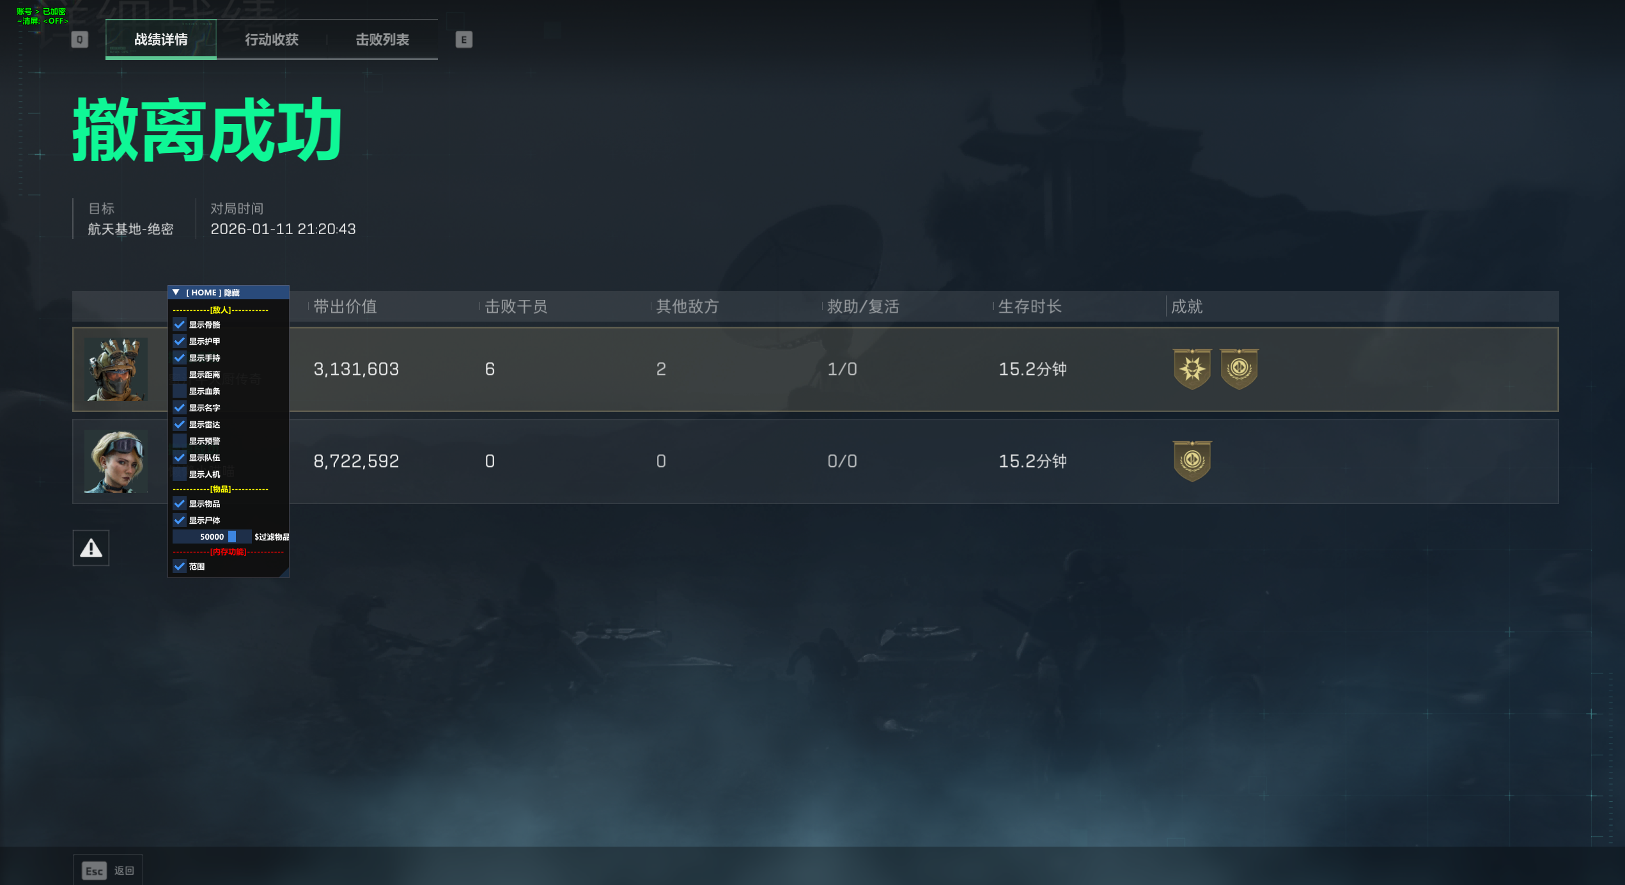Viewport: 1625px width, 885px height.
Task: Click the Q key previous-tab icon
Action: pos(79,40)
